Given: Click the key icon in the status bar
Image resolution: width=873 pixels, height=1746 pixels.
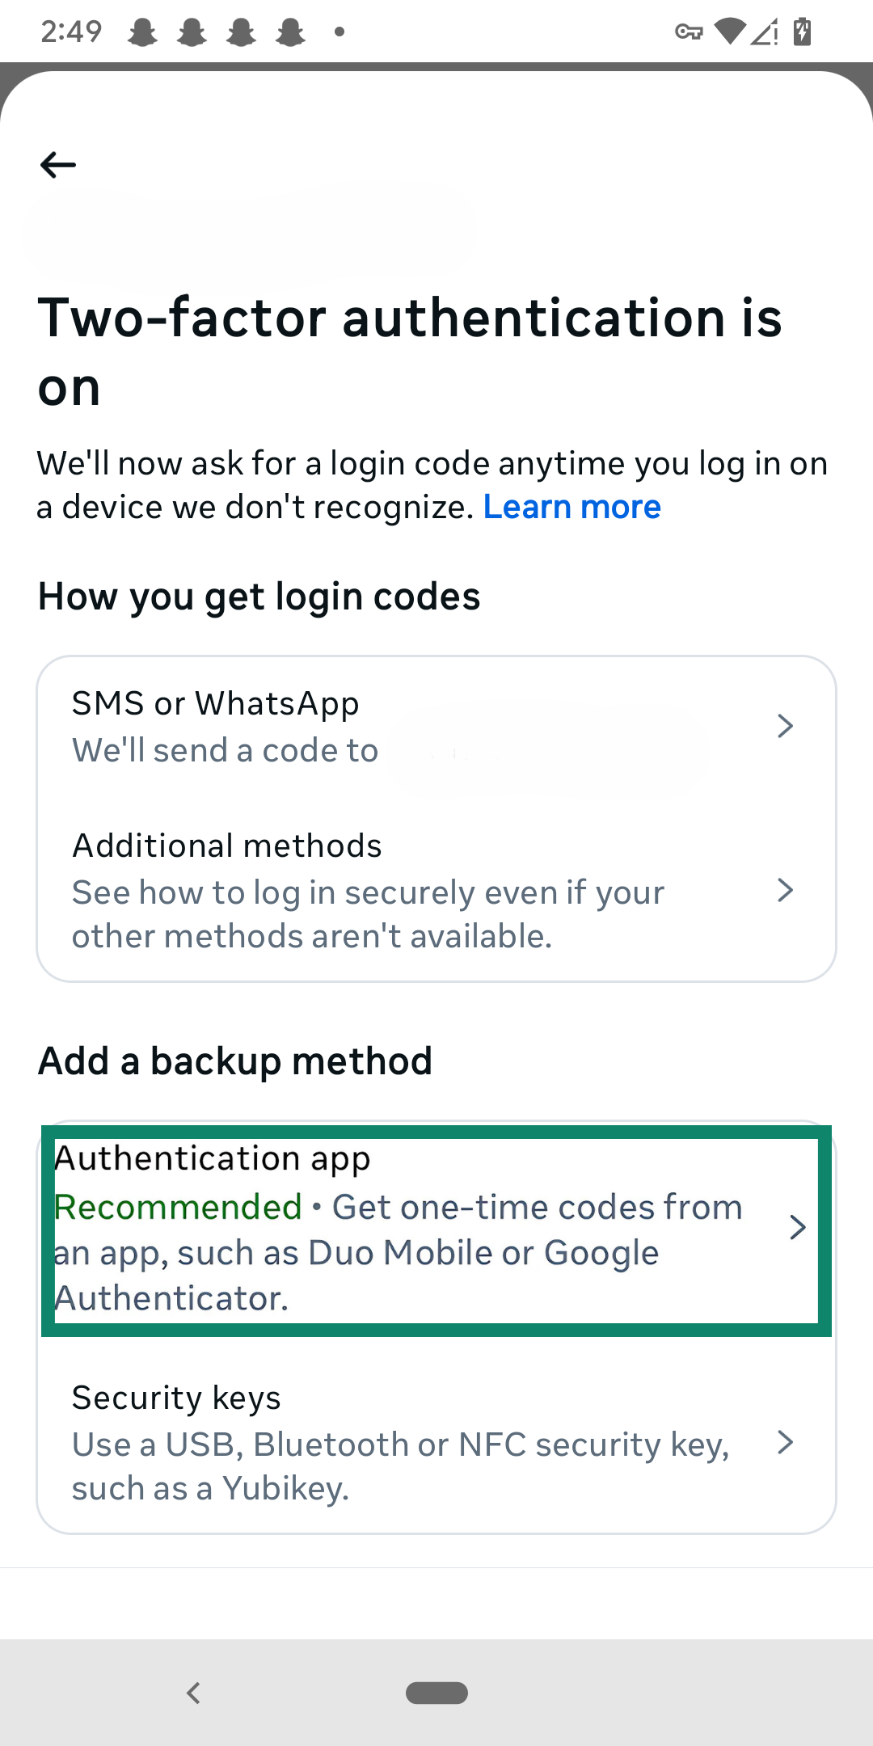Looking at the screenshot, I should tap(688, 31).
